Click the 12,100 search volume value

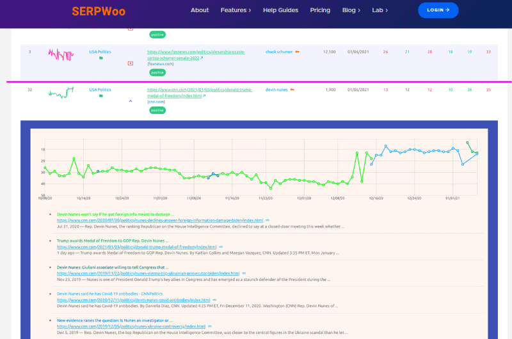click(x=329, y=52)
